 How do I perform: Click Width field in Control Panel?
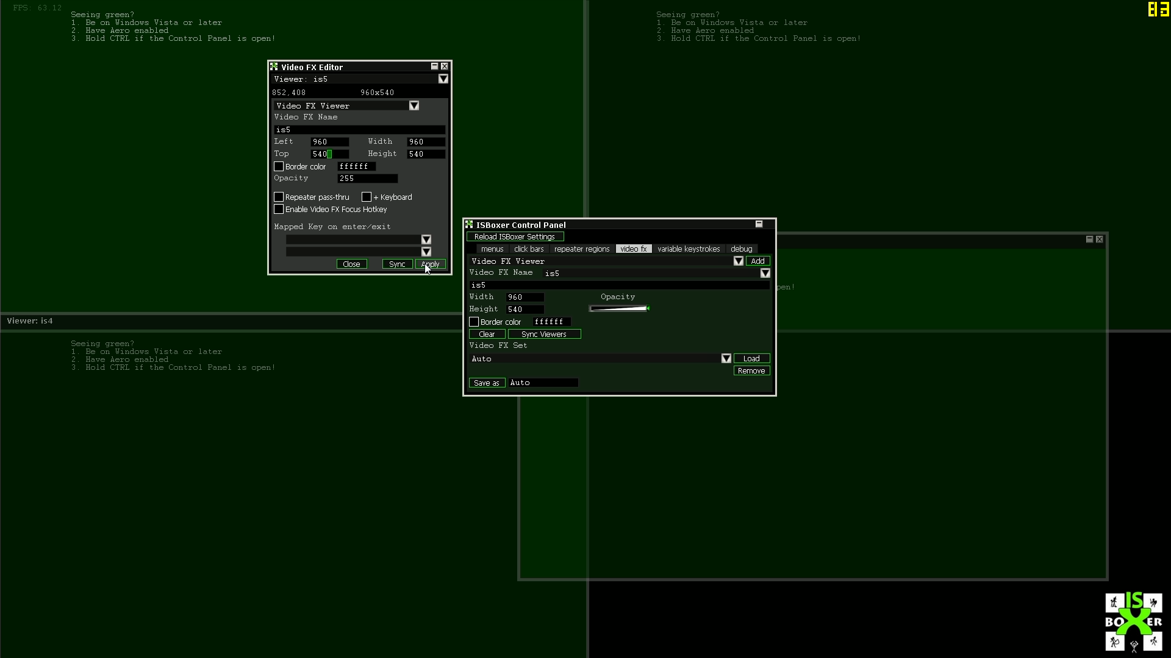point(525,297)
